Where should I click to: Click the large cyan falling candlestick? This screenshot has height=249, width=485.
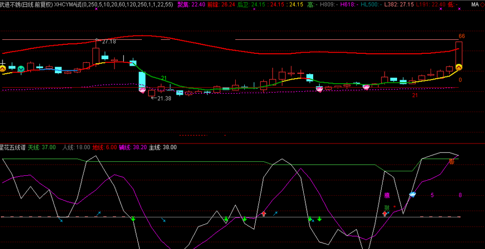tap(142, 81)
